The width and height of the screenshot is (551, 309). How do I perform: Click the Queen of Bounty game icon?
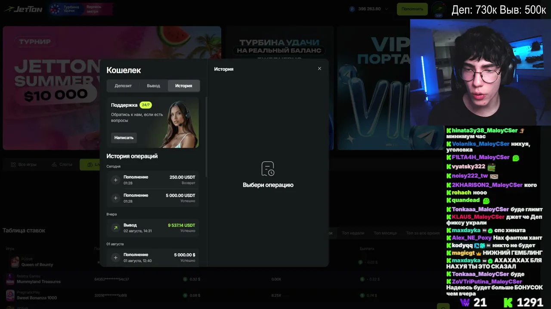[x=15, y=262]
